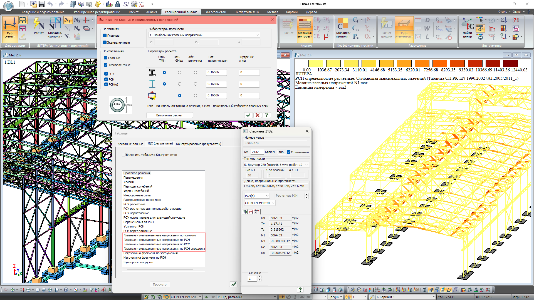The width and height of the screenshot is (534, 300).
Task: Click the save diskette icon in title bar
Action: click(x=42, y=4)
